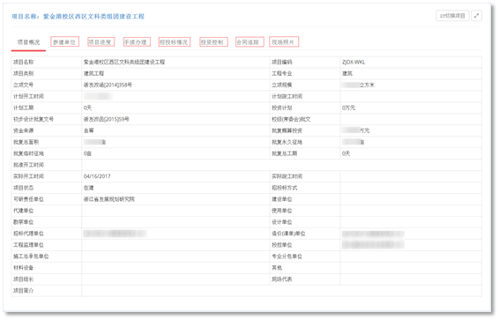Switch to the 投资控制 tab
499x320 pixels.
213,42
